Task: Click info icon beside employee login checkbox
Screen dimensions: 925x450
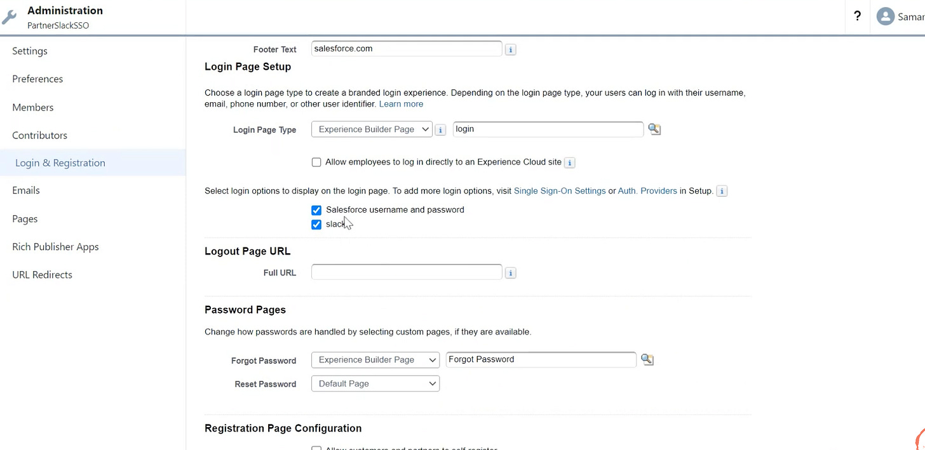Action: [570, 163]
